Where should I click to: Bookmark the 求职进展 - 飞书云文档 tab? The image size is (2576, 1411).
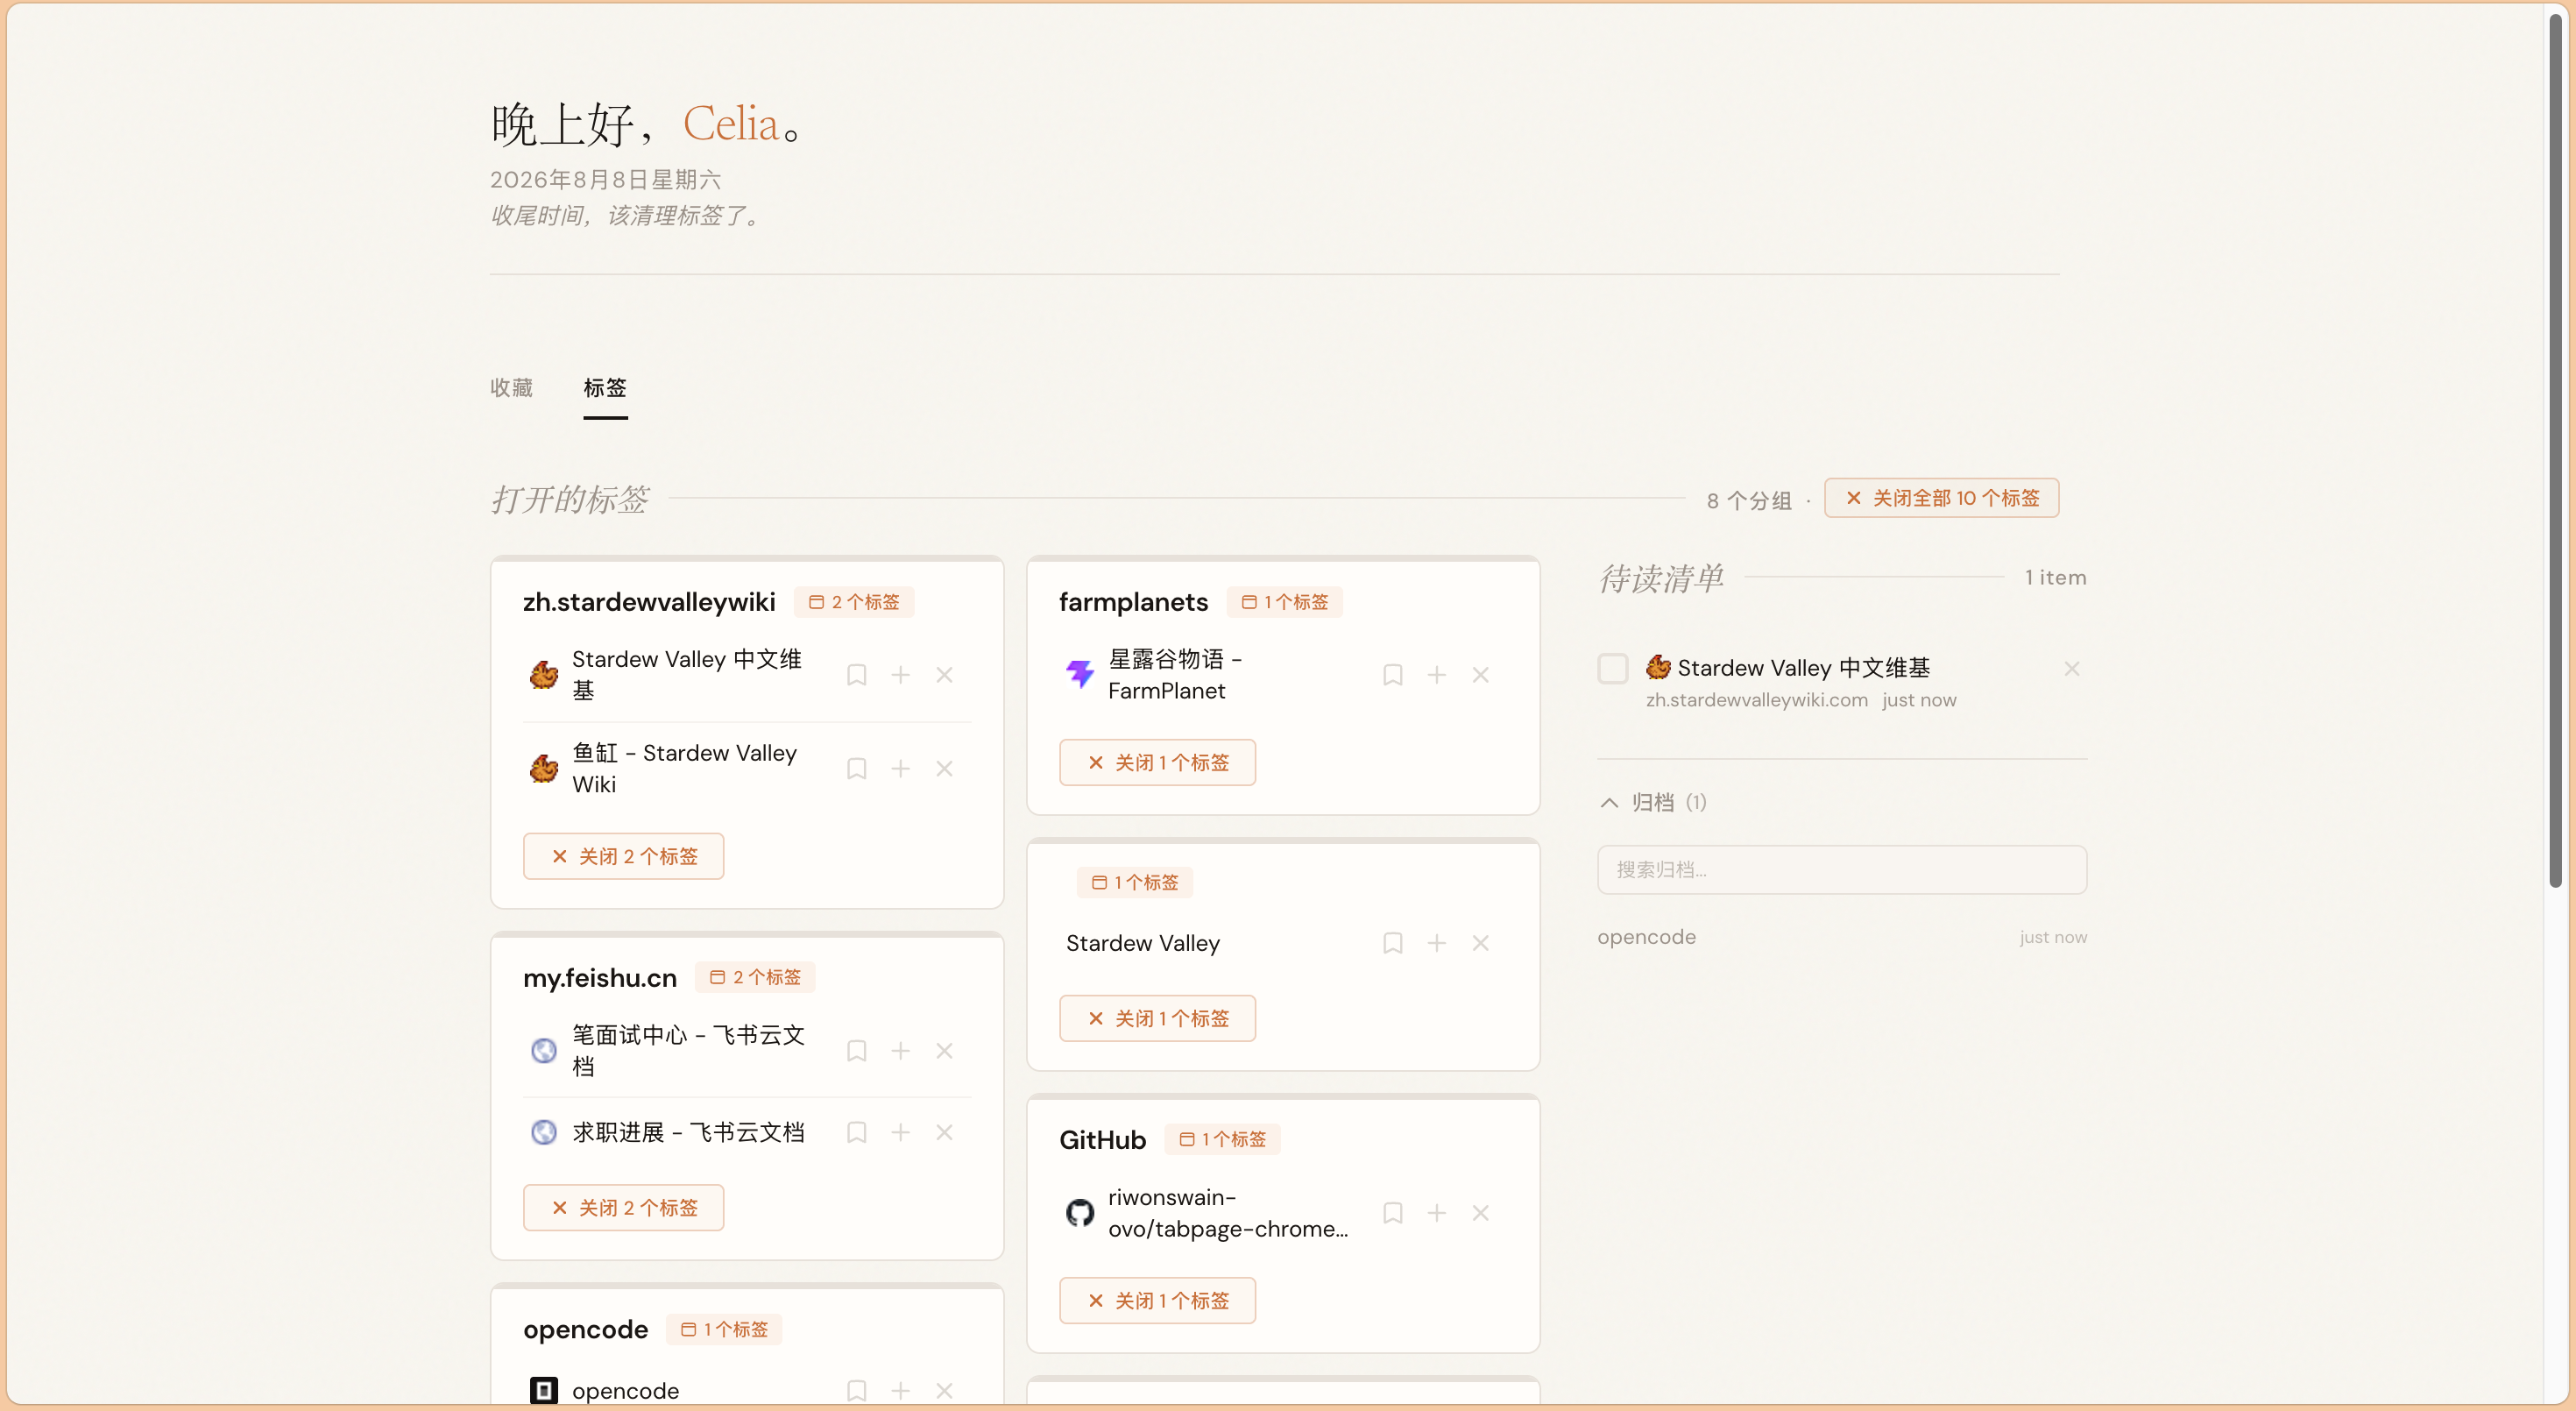click(x=856, y=1132)
